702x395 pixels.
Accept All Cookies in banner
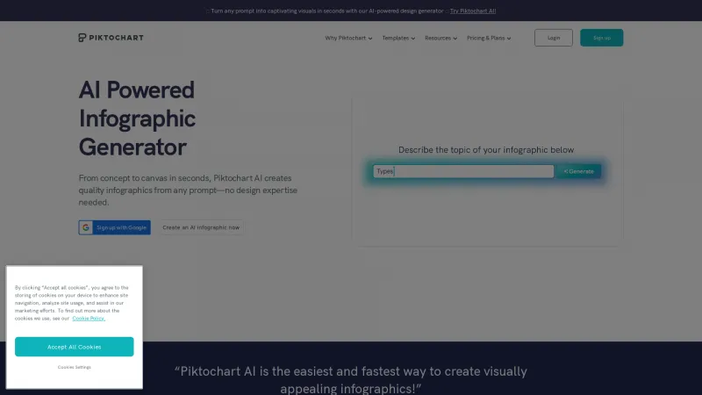[x=75, y=347]
